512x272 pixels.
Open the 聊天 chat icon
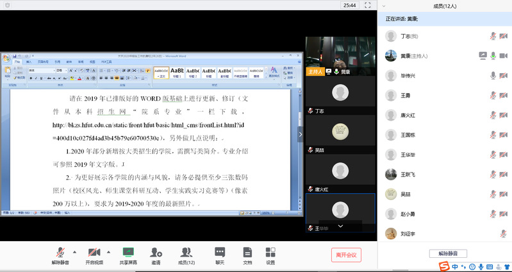point(220,251)
